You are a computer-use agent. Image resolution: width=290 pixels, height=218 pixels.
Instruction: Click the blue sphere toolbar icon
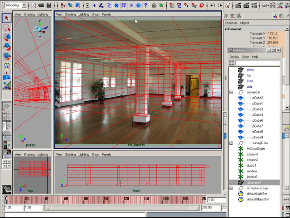138,5
